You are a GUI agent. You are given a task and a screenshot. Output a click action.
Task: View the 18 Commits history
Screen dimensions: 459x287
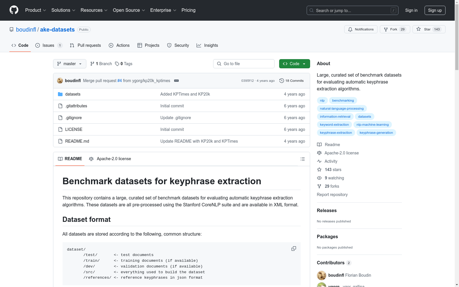point(291,81)
